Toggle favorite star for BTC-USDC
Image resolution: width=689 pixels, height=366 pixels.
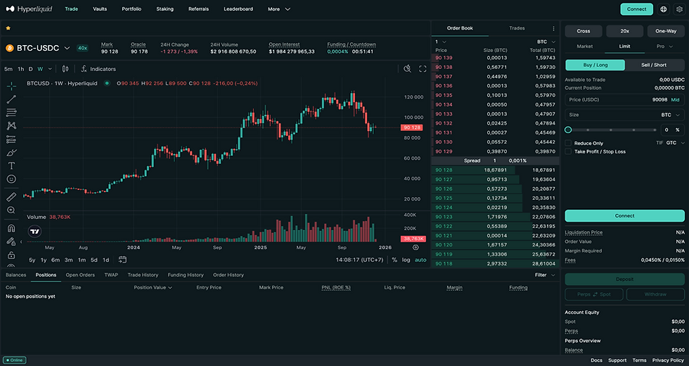point(8,28)
